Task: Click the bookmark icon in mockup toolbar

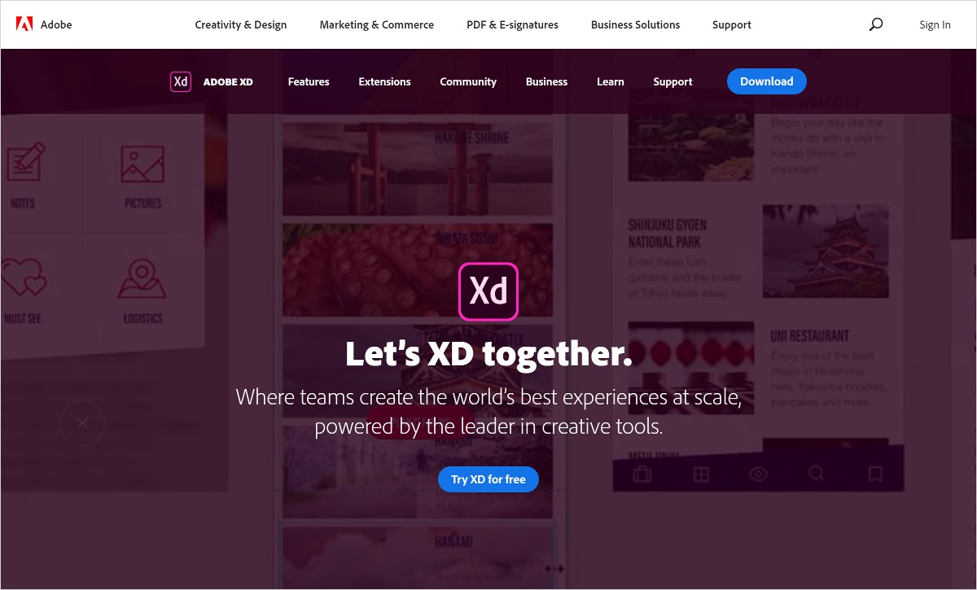Action: (x=875, y=474)
